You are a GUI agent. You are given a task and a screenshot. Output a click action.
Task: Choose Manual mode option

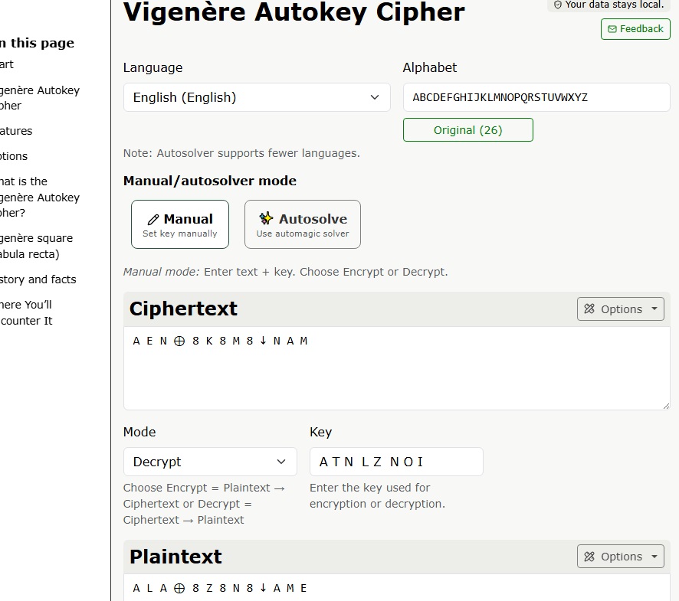[180, 224]
